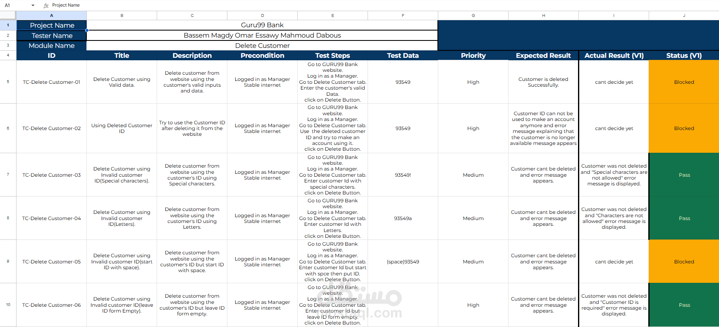Click the fx formula icon

click(46, 5)
